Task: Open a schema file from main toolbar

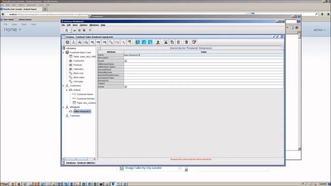Action: pyautogui.click(x=74, y=30)
